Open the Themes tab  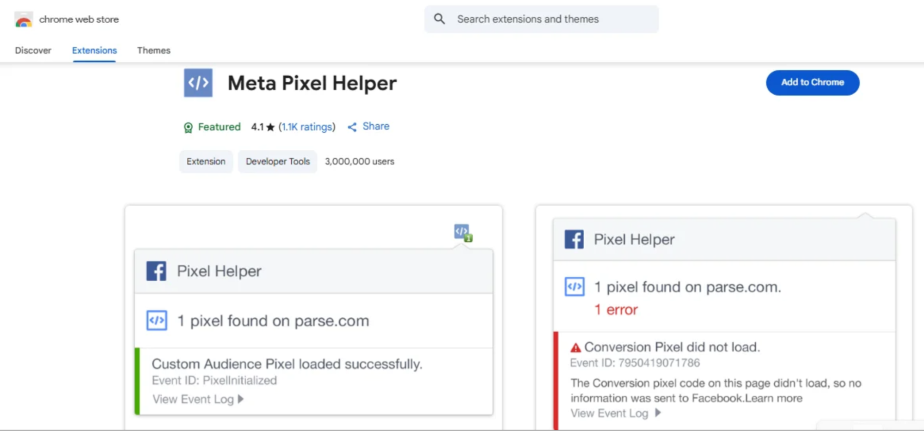153,50
